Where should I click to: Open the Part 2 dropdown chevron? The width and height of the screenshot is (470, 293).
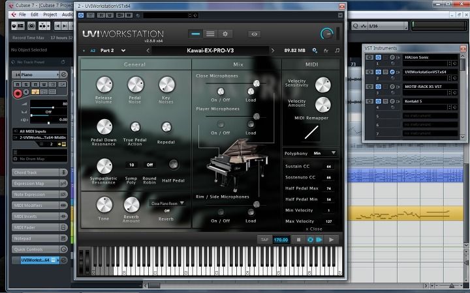123,51
